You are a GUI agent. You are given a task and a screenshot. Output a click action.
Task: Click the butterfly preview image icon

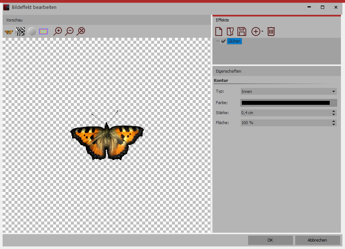pyautogui.click(x=9, y=32)
